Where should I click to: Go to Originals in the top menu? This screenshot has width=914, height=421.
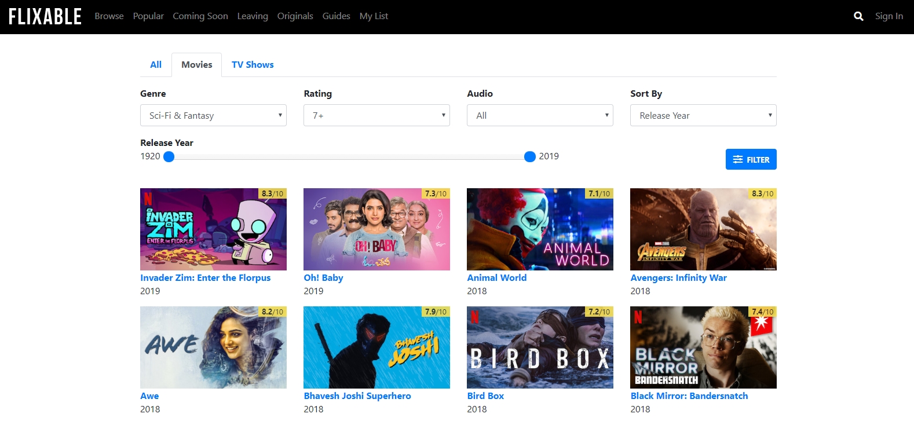coord(295,16)
